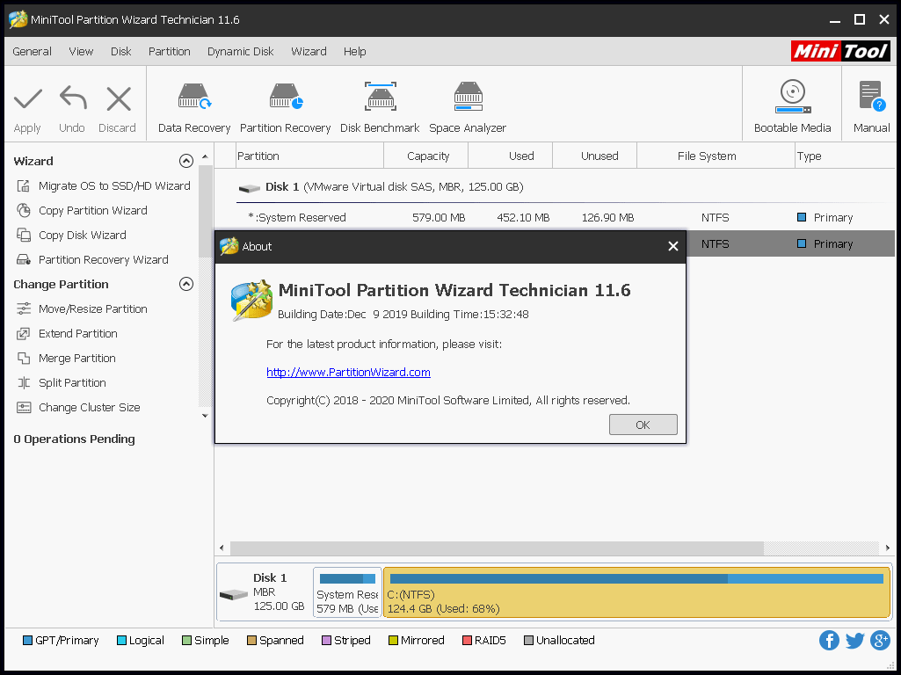Click horizontal scrollbar left arrow
The width and height of the screenshot is (901, 675).
tap(222, 548)
